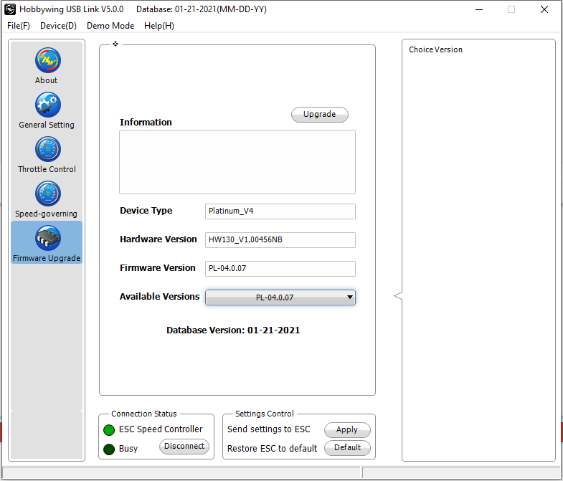Open the File(F) menu
The height and width of the screenshot is (481, 563).
click(19, 26)
